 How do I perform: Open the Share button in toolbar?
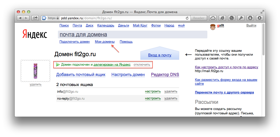pos(35,18)
